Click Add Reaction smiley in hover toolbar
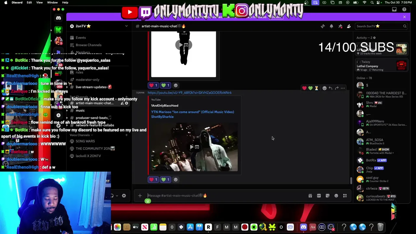Image resolution: width=416 pixels, height=234 pixels. point(324,88)
